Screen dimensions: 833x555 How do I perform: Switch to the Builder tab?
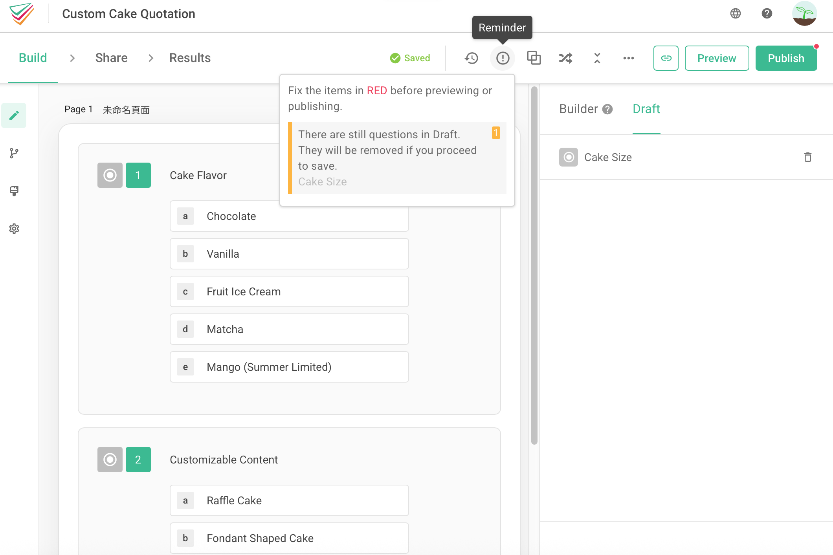pos(578,109)
